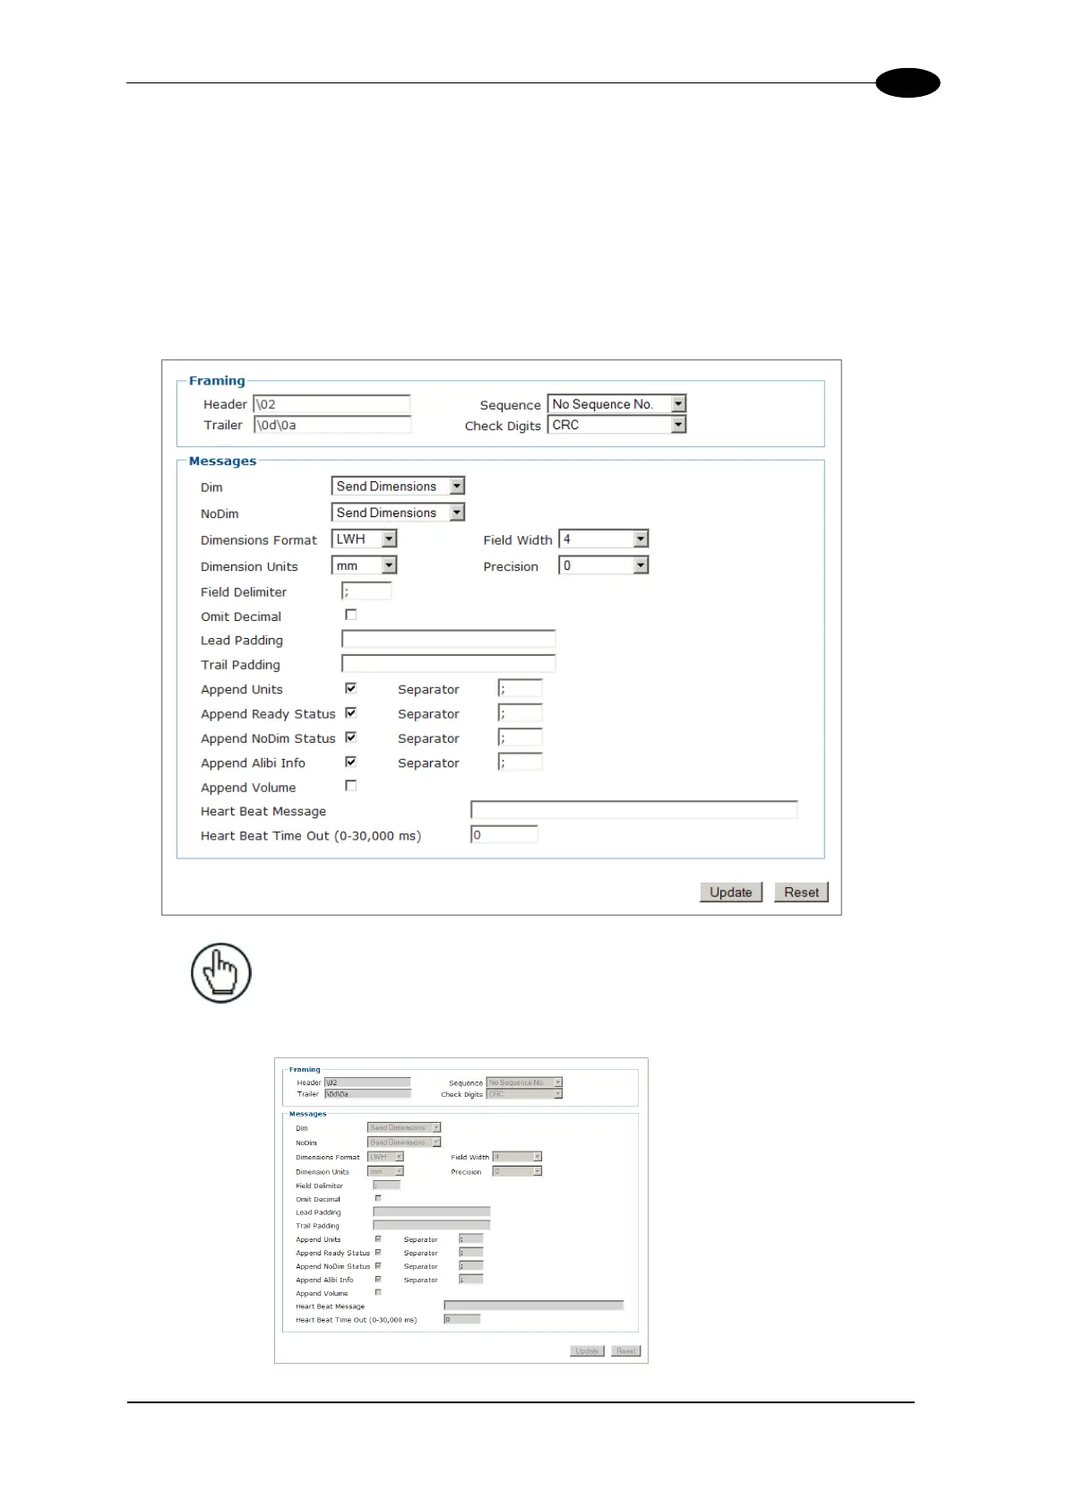The image size is (1067, 1509).
Task: Click the disabled Append Volume checkbox in small form
Action: [x=378, y=1292]
